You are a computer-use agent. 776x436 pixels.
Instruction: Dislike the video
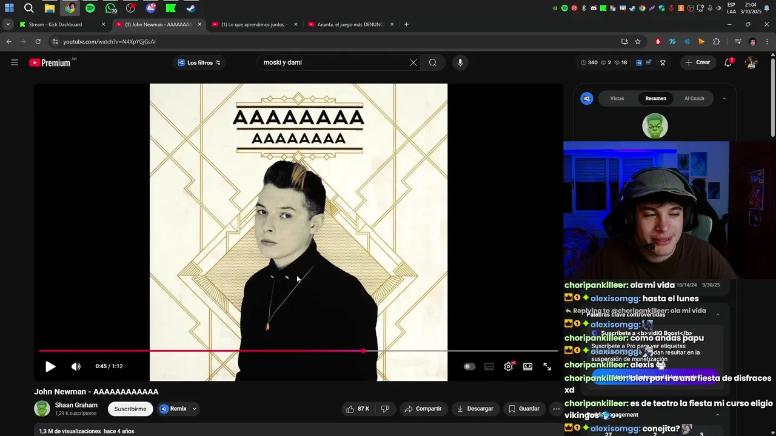tap(385, 409)
